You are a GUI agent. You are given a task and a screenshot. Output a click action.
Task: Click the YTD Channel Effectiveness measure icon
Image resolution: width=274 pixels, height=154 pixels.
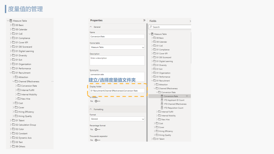tap(162, 104)
